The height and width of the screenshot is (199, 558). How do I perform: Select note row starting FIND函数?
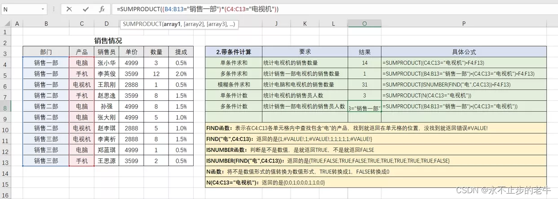click(x=376, y=128)
